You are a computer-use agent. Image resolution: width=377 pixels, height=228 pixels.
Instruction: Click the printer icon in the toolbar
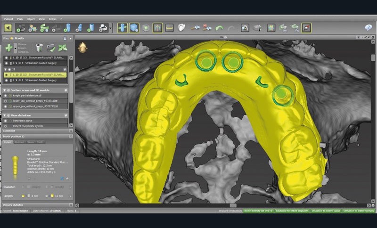click(104, 28)
